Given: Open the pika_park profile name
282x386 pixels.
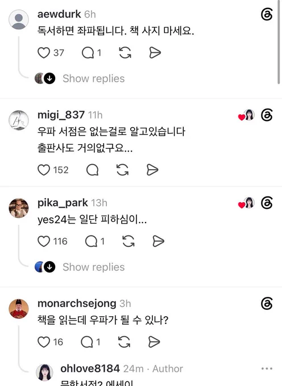Looking at the screenshot, I should point(63,203).
